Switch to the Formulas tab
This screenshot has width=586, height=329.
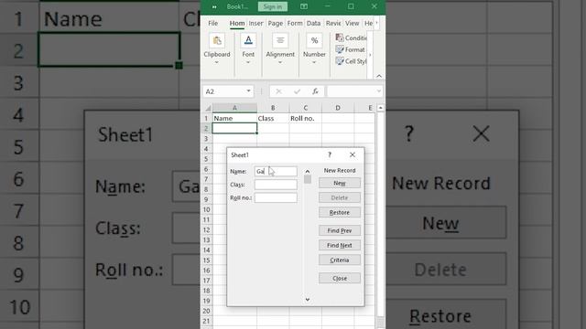295,23
